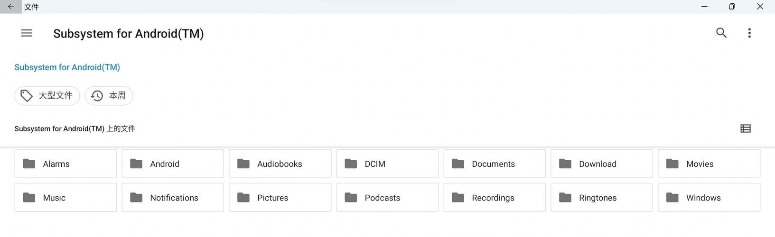This screenshot has width=775, height=237.
Task: Select the Music folder
Action: tap(65, 198)
